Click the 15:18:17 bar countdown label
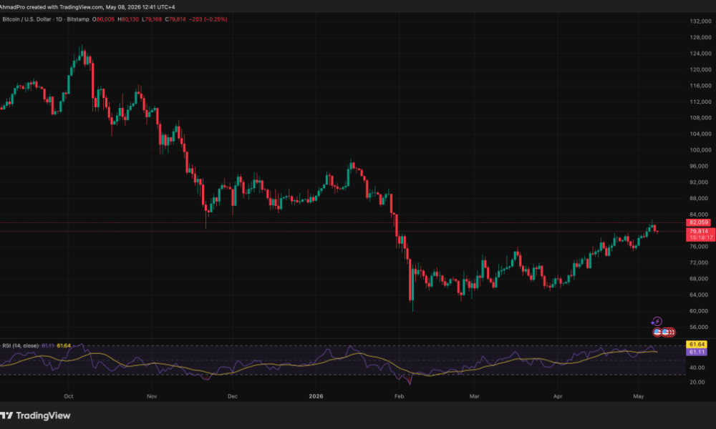The height and width of the screenshot is (429, 716). point(700,237)
